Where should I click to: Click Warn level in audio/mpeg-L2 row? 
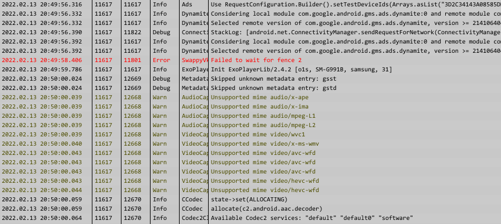click(160, 125)
